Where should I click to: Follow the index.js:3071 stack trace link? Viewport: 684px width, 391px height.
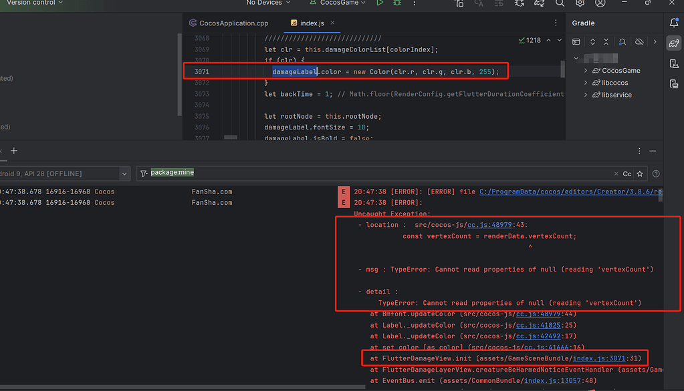tap(600, 358)
